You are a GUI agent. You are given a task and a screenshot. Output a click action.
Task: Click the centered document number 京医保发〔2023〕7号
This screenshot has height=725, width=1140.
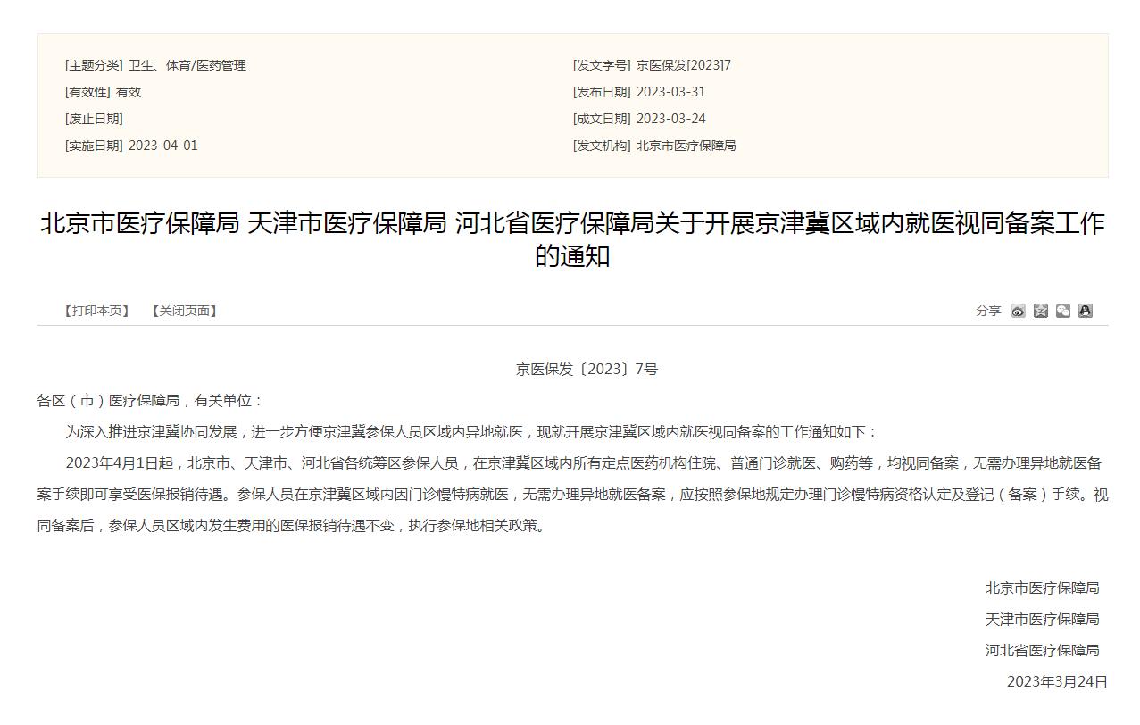click(x=587, y=369)
